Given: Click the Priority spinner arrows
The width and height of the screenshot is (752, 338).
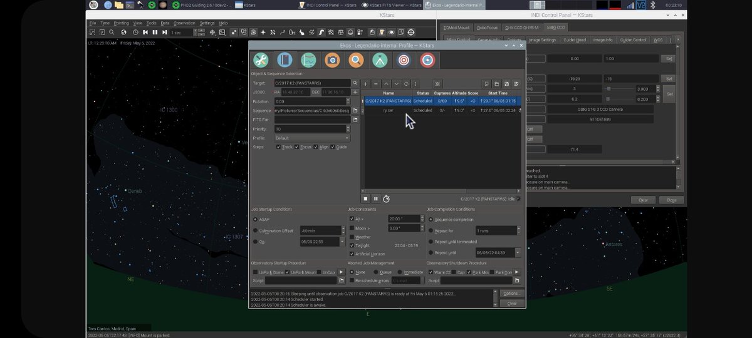Looking at the screenshot, I should coord(347,129).
